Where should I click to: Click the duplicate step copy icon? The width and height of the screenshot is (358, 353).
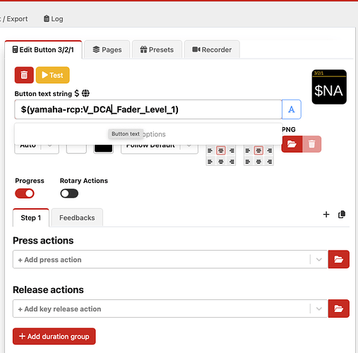(x=342, y=215)
